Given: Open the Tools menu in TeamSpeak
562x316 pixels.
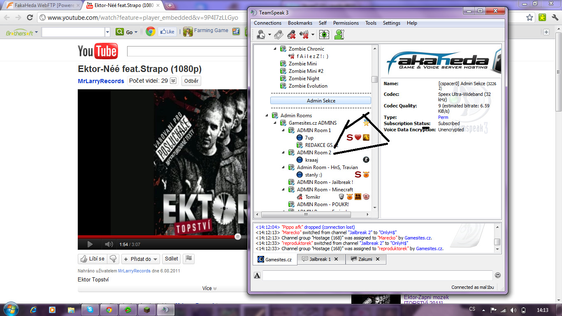Looking at the screenshot, I should tap(371, 23).
